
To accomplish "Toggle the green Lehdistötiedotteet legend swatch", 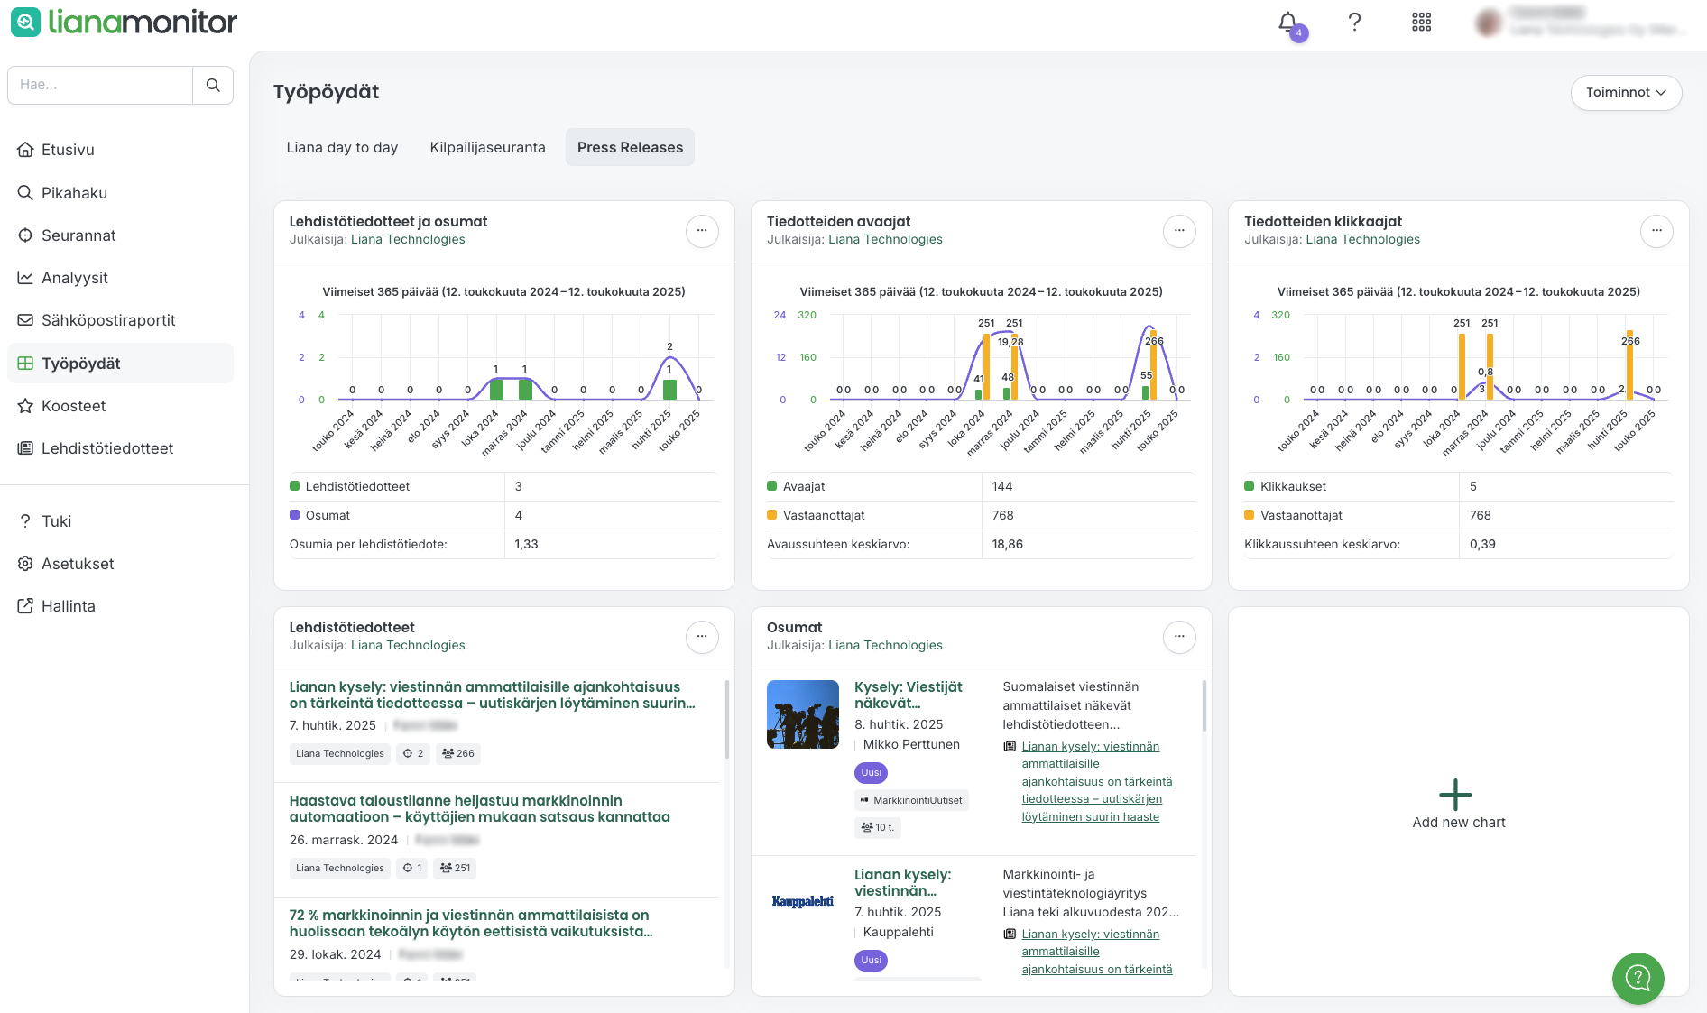I will coord(294,486).
